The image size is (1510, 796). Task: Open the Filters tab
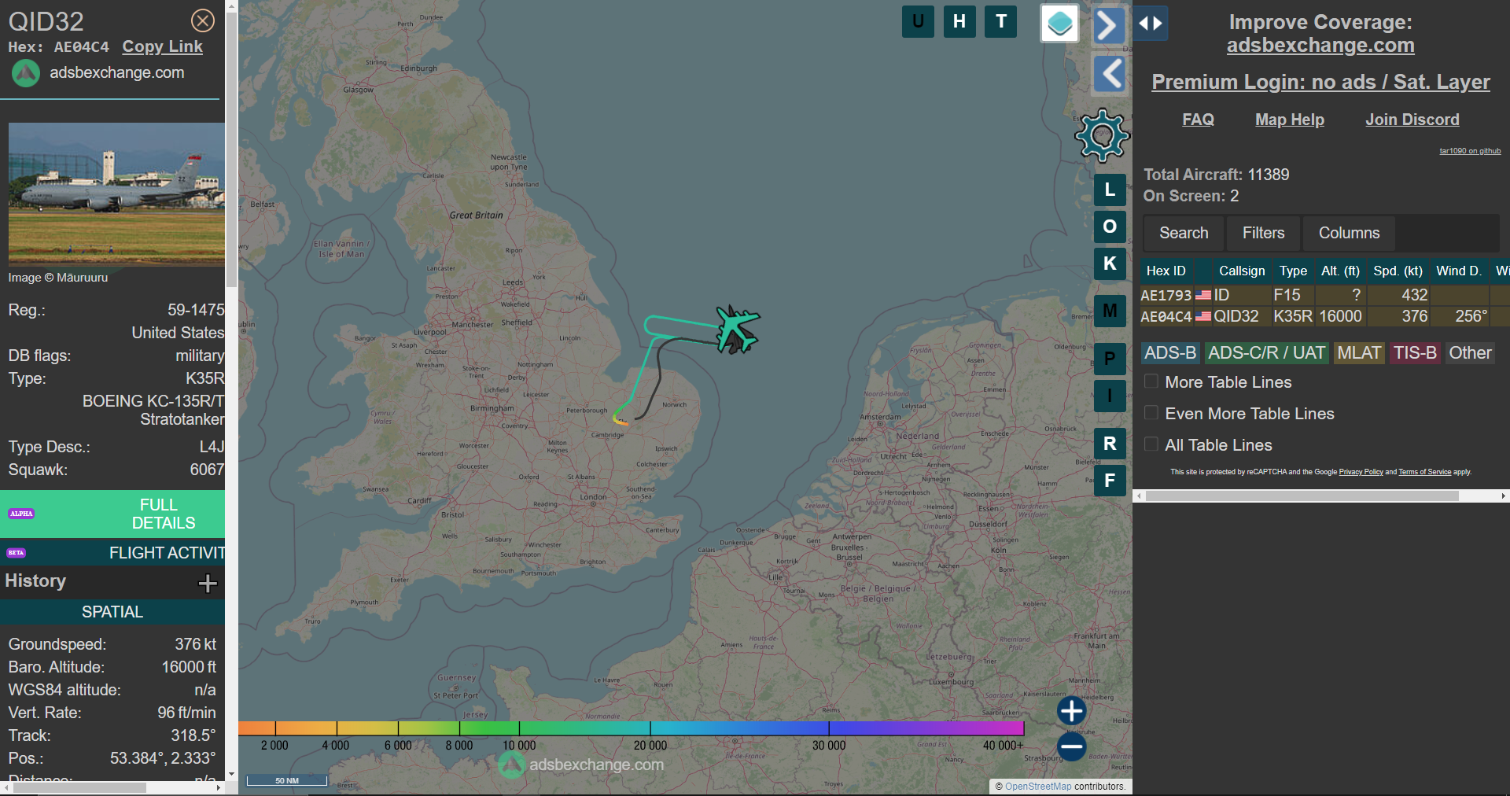pyautogui.click(x=1263, y=233)
